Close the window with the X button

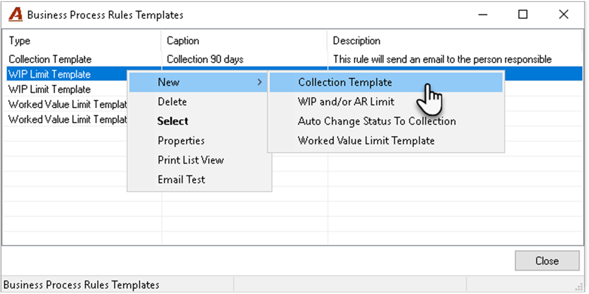(x=564, y=15)
